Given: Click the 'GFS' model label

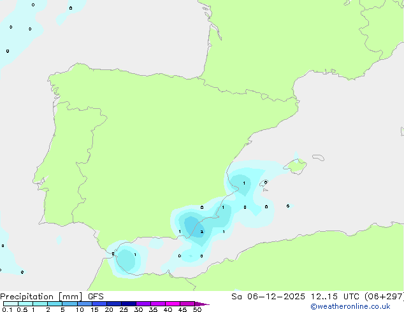Looking at the screenshot, I should [x=96, y=297].
